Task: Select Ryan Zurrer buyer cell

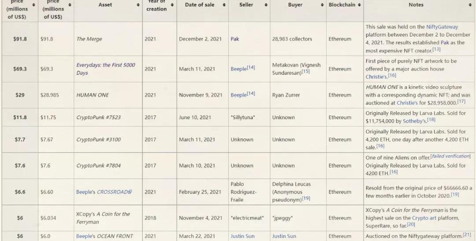Action: tap(298, 95)
